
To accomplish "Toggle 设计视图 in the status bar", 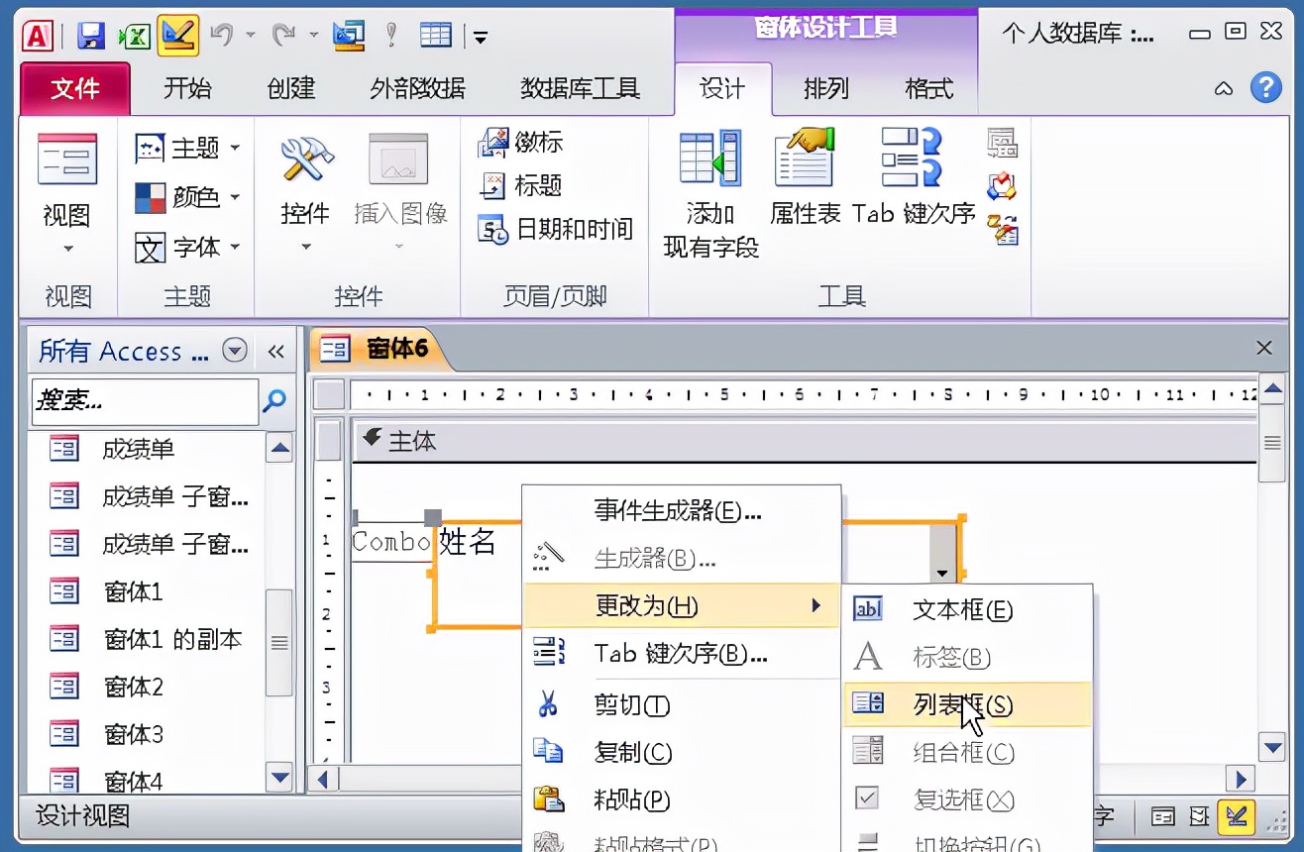I will point(1238,815).
